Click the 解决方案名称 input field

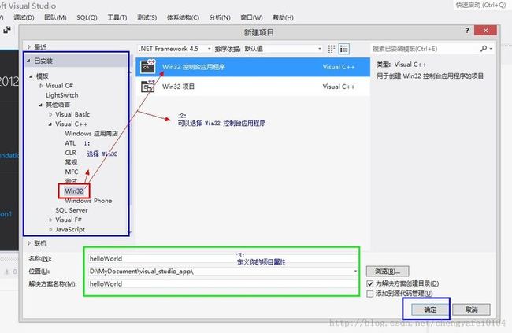[x=223, y=284]
